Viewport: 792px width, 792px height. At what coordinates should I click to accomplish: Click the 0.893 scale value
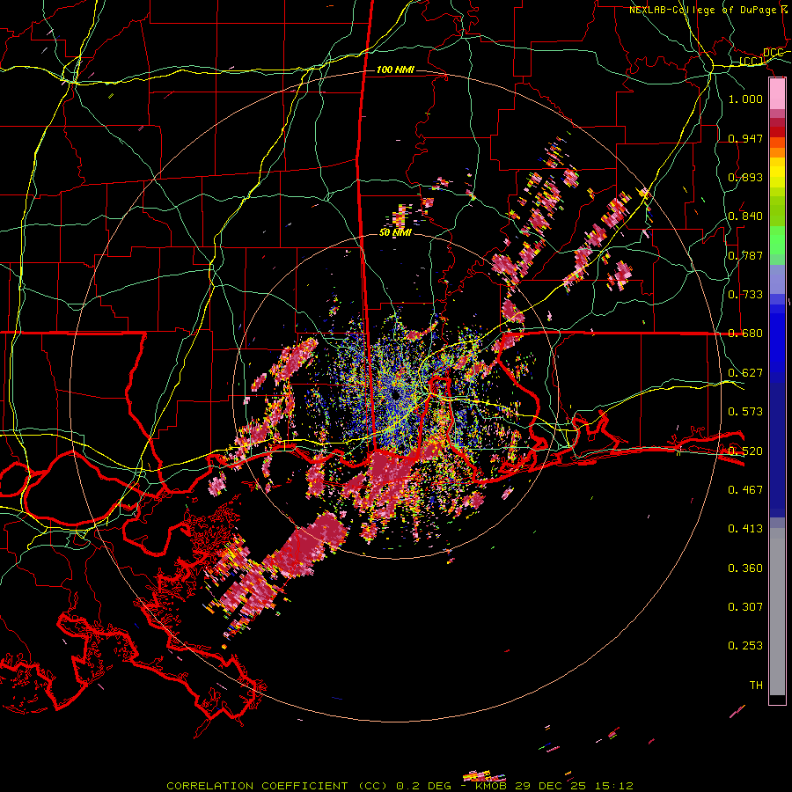tap(745, 177)
